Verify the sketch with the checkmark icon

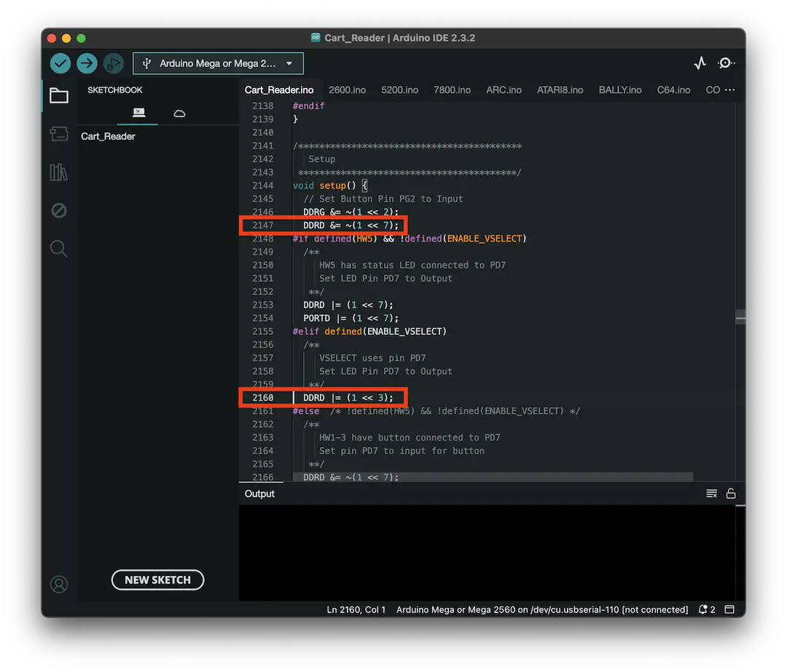pos(60,63)
